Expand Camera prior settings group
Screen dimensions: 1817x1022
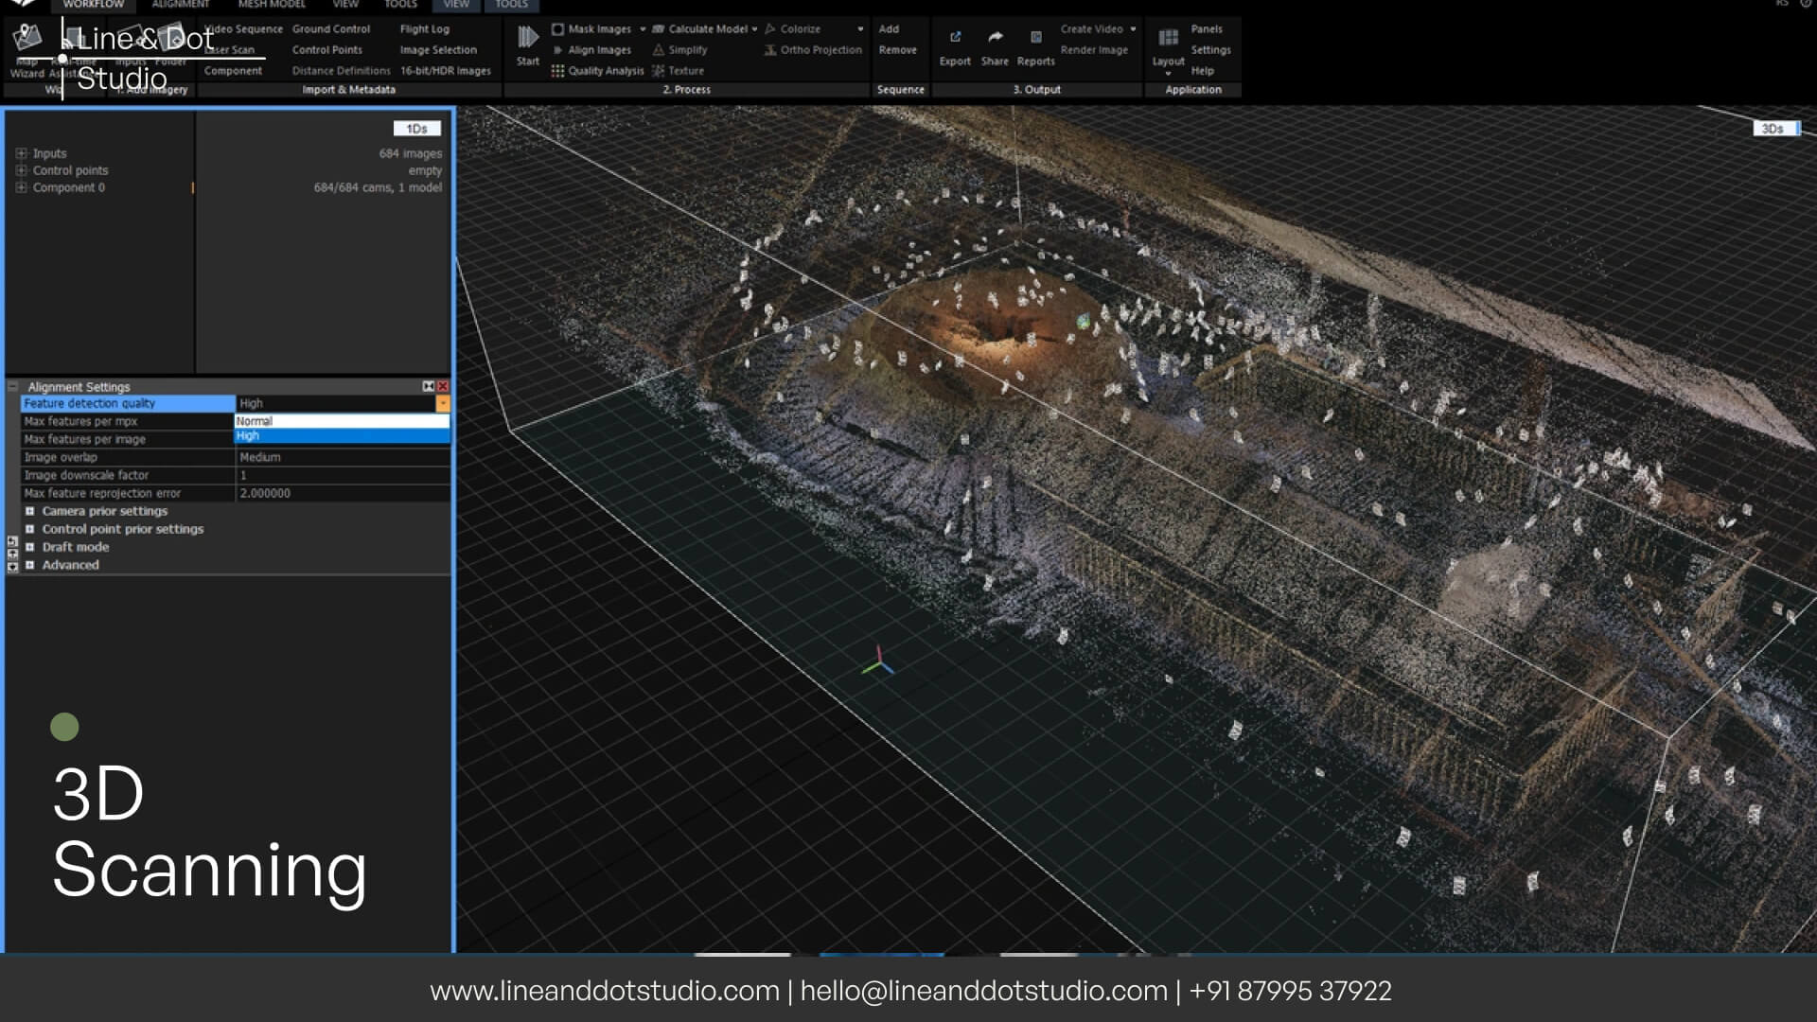point(29,511)
